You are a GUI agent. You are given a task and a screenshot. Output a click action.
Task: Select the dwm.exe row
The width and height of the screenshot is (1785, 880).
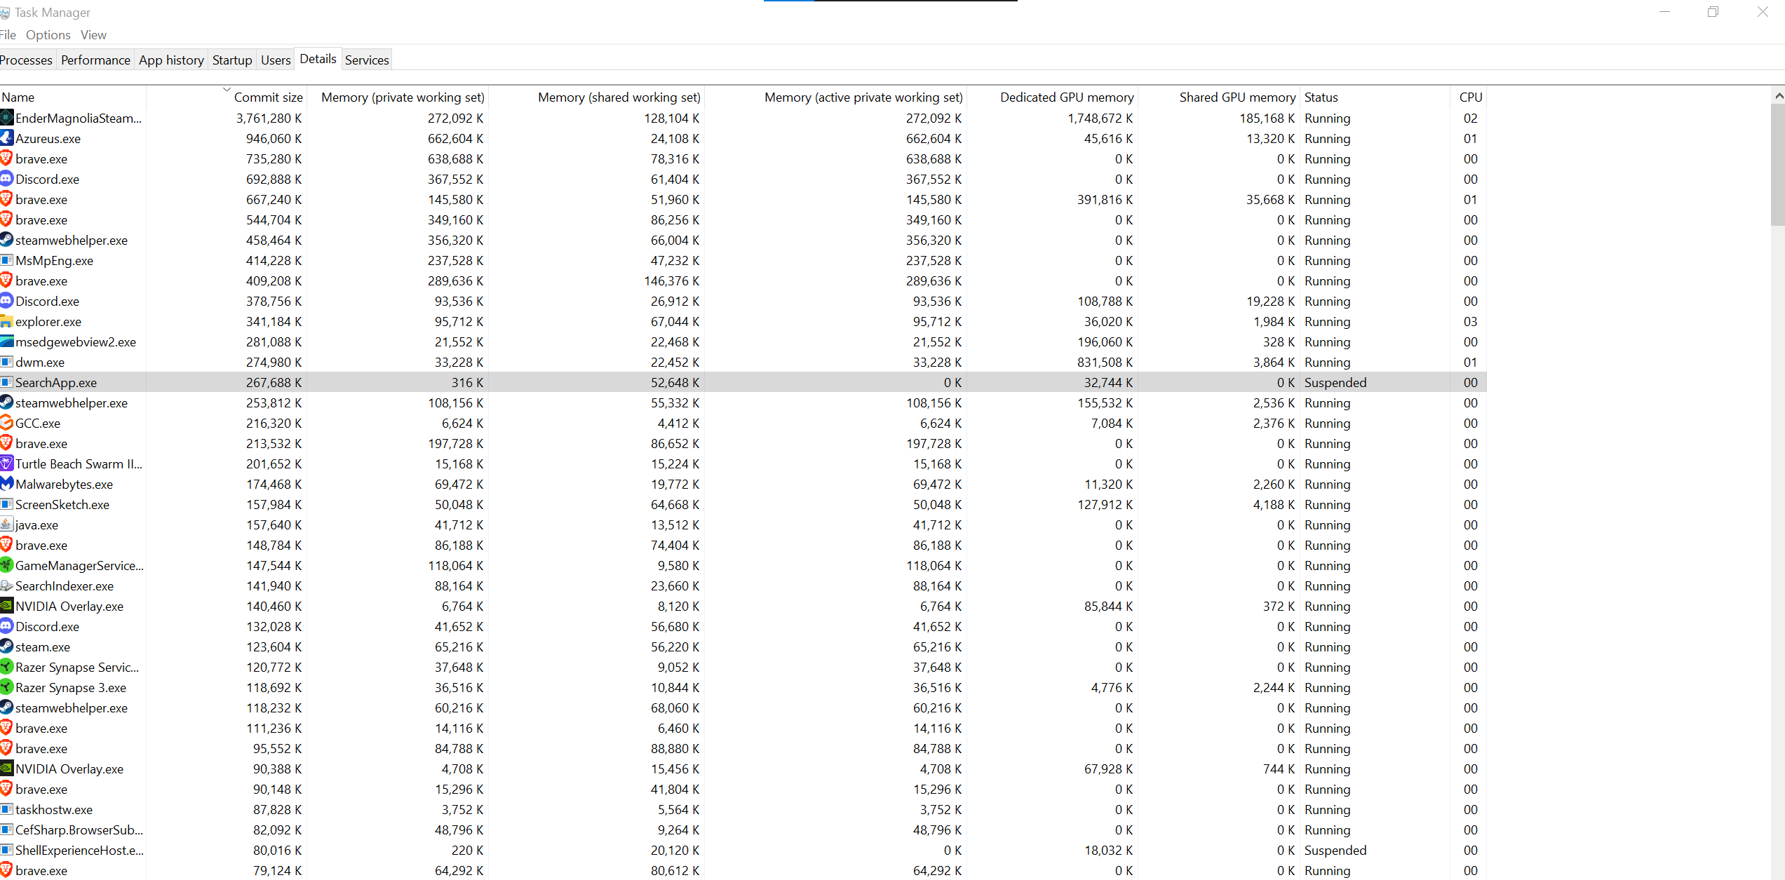coord(743,362)
